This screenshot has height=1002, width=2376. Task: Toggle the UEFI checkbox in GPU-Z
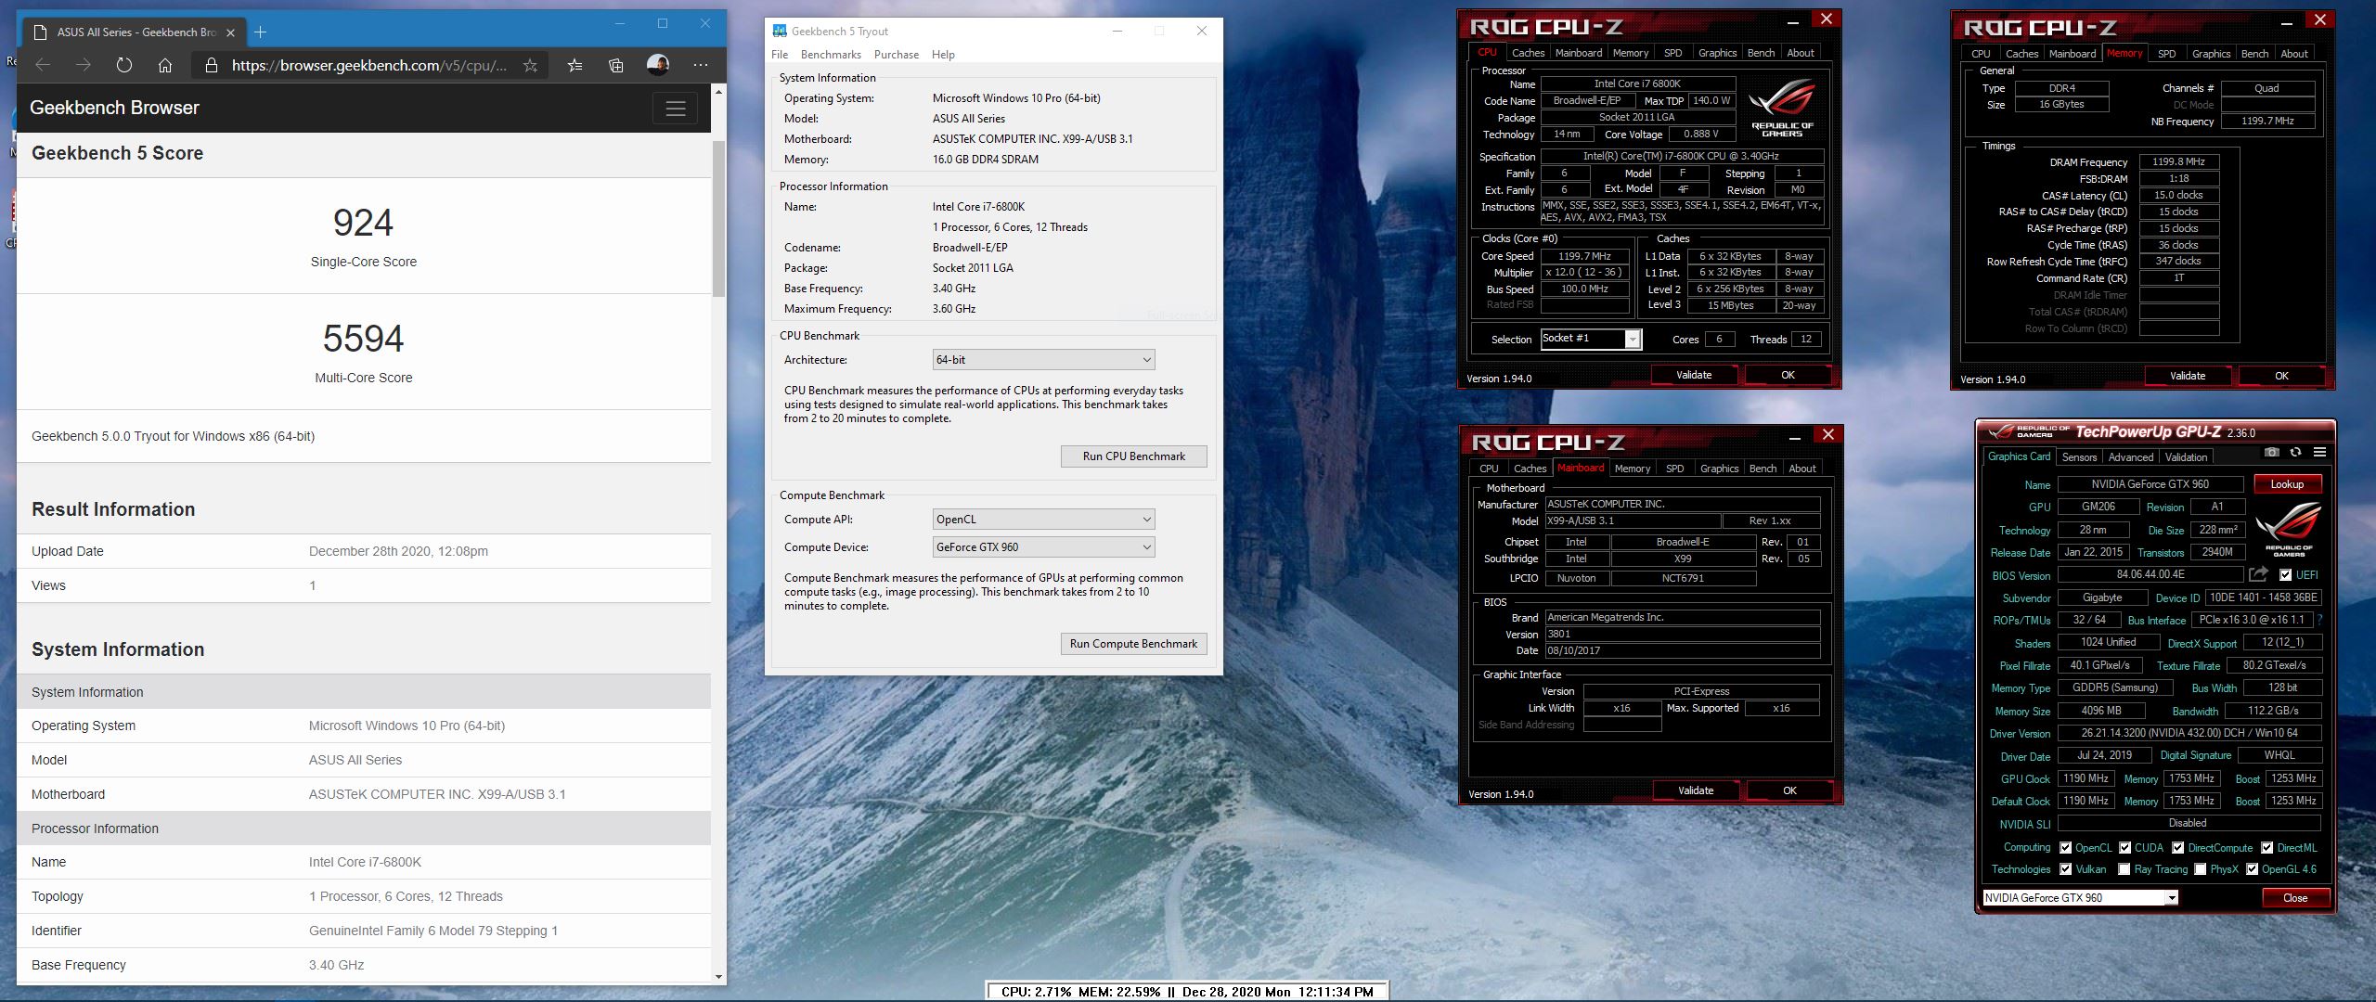coord(2285,575)
